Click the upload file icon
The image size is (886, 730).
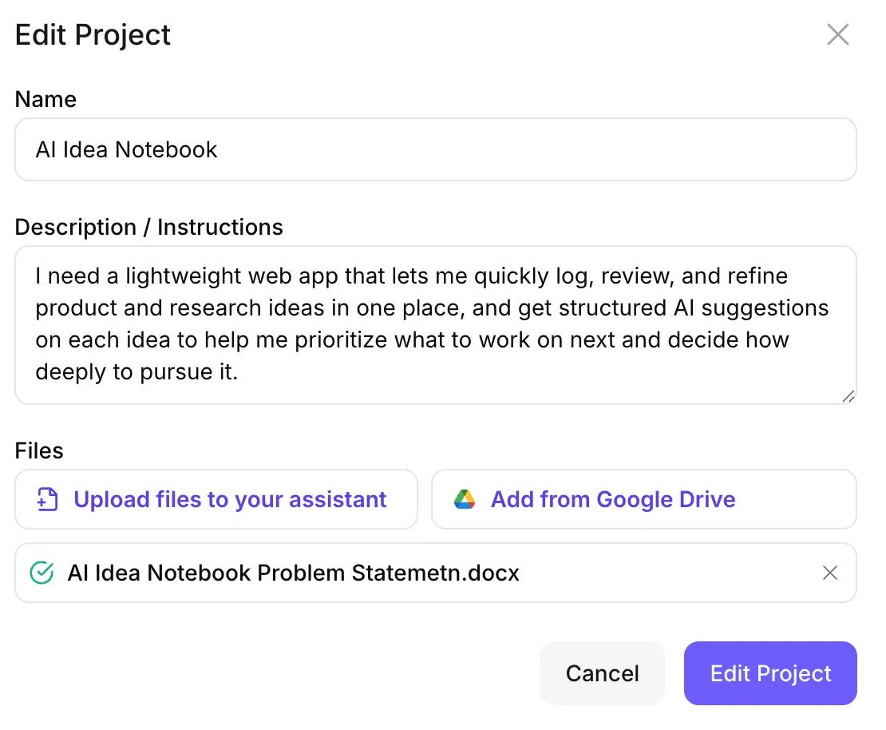(48, 500)
